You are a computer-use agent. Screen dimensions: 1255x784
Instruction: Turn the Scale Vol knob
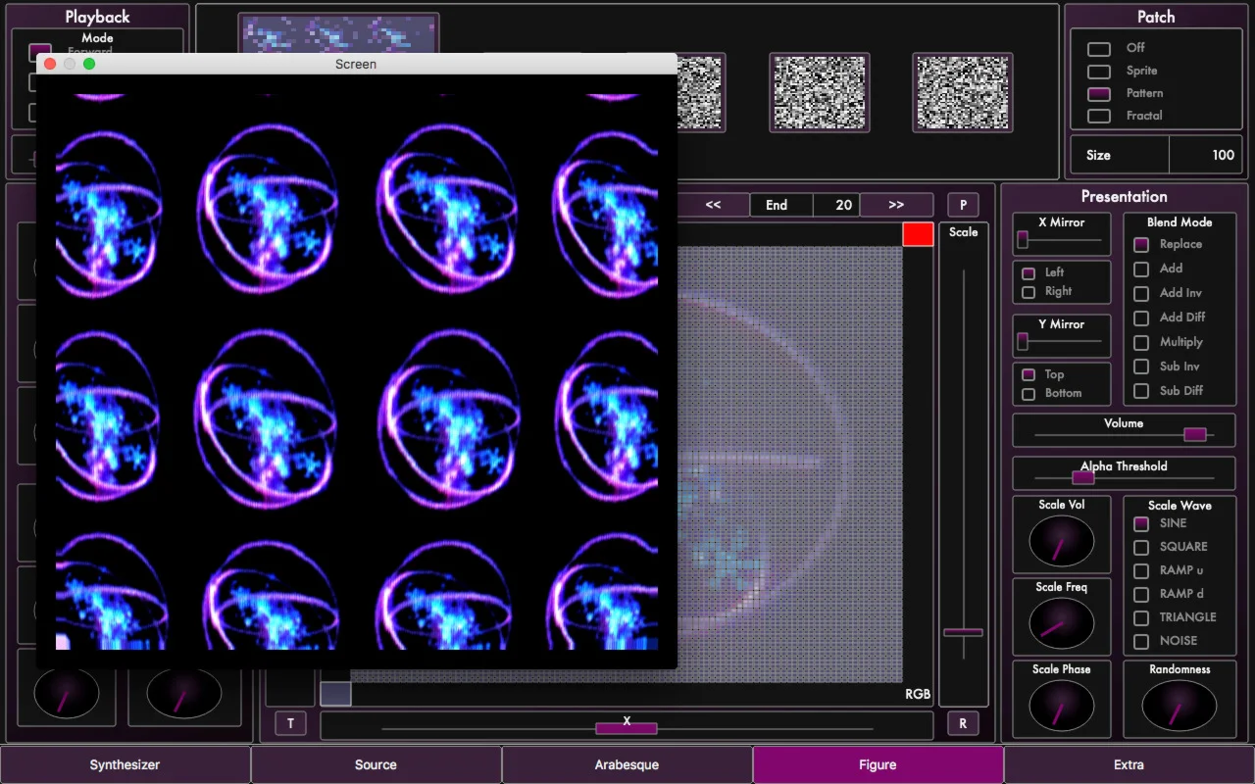pos(1061,541)
